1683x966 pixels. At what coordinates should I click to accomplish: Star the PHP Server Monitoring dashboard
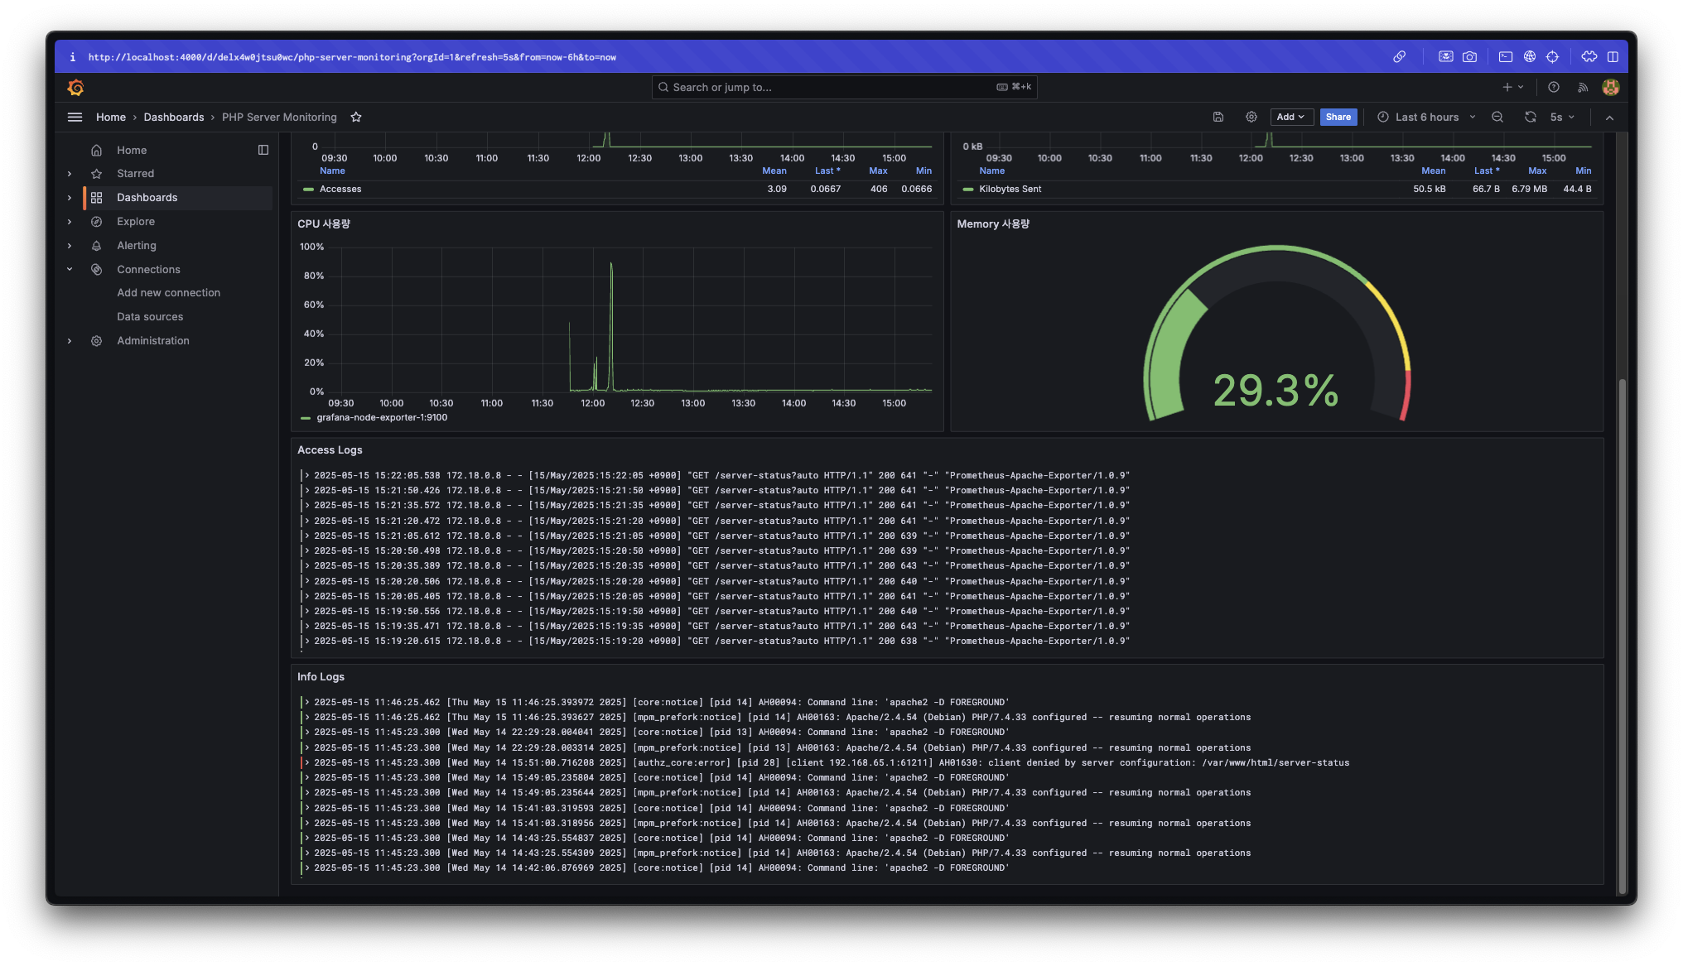tap(356, 118)
